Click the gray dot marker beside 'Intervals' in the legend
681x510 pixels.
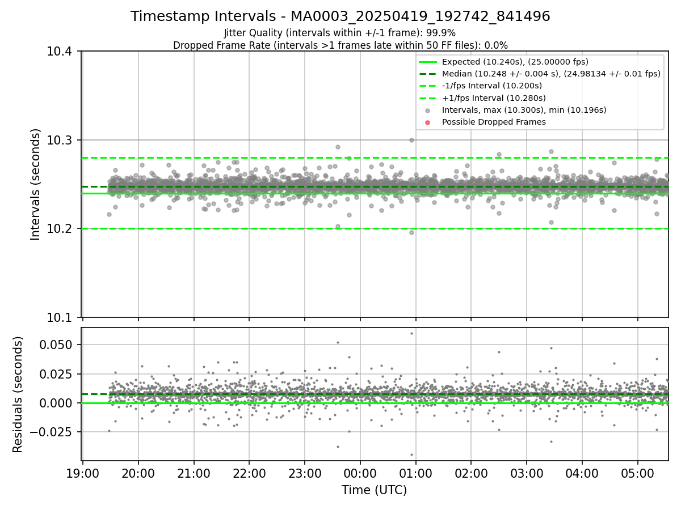(x=428, y=110)
